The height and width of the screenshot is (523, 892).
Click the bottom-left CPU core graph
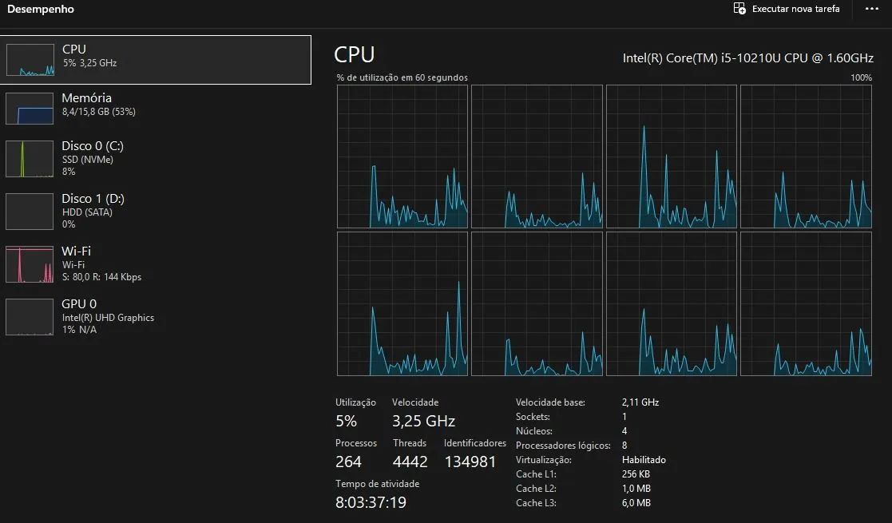coord(402,304)
